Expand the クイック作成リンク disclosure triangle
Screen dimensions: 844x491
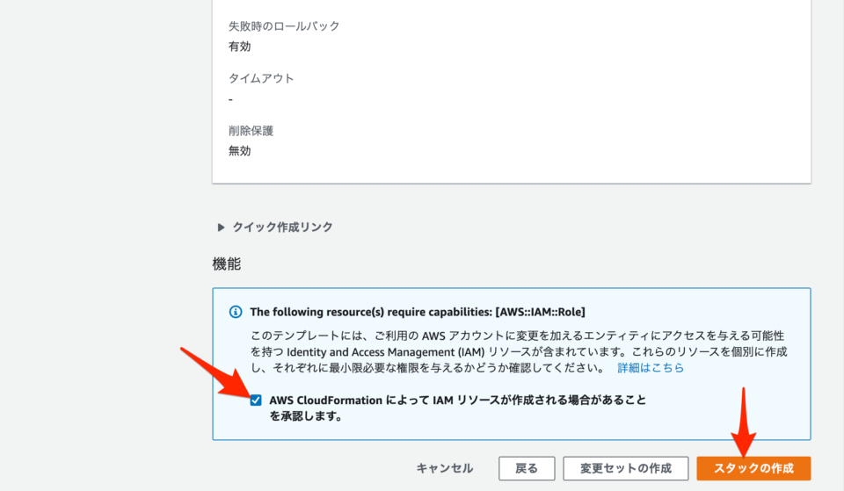(x=222, y=227)
